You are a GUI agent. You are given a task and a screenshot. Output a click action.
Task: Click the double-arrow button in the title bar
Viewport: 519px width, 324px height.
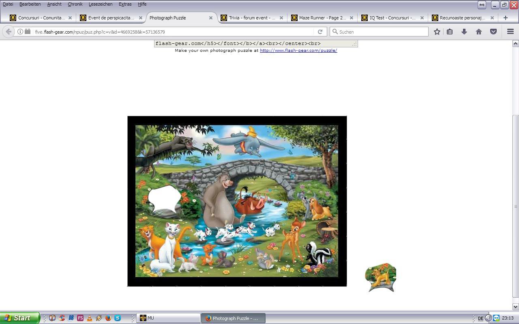click(x=482, y=5)
